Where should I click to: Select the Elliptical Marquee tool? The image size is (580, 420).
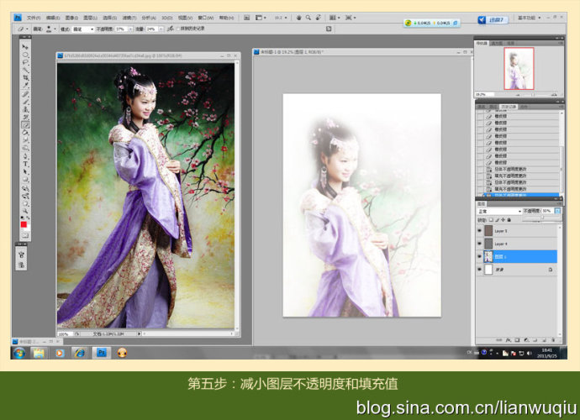point(25,55)
